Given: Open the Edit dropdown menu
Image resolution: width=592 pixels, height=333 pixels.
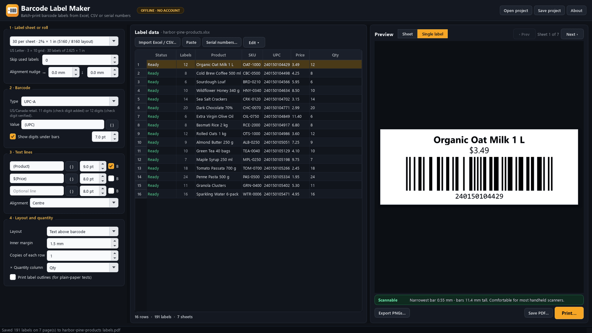Looking at the screenshot, I should [x=254, y=42].
